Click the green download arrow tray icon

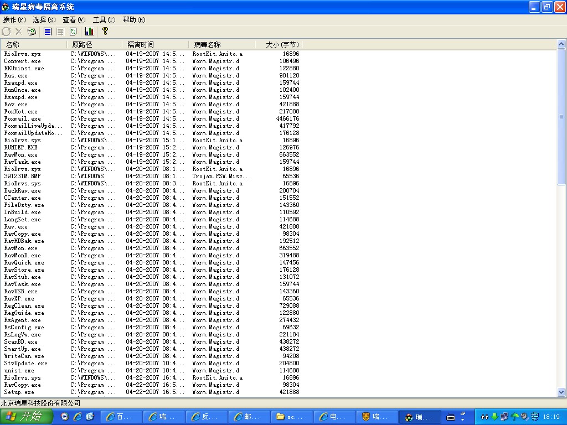point(494,417)
